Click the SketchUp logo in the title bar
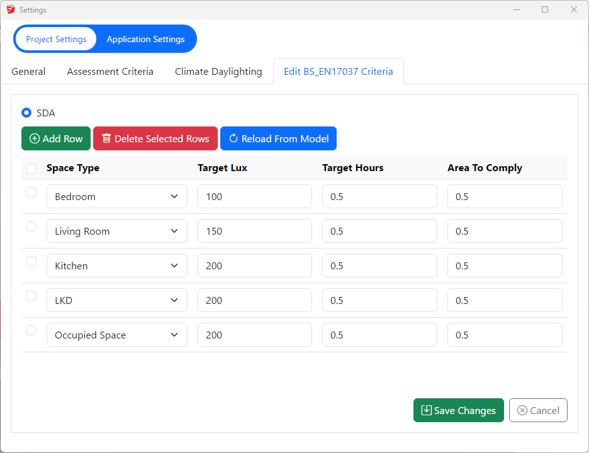589x453 pixels. pos(10,9)
